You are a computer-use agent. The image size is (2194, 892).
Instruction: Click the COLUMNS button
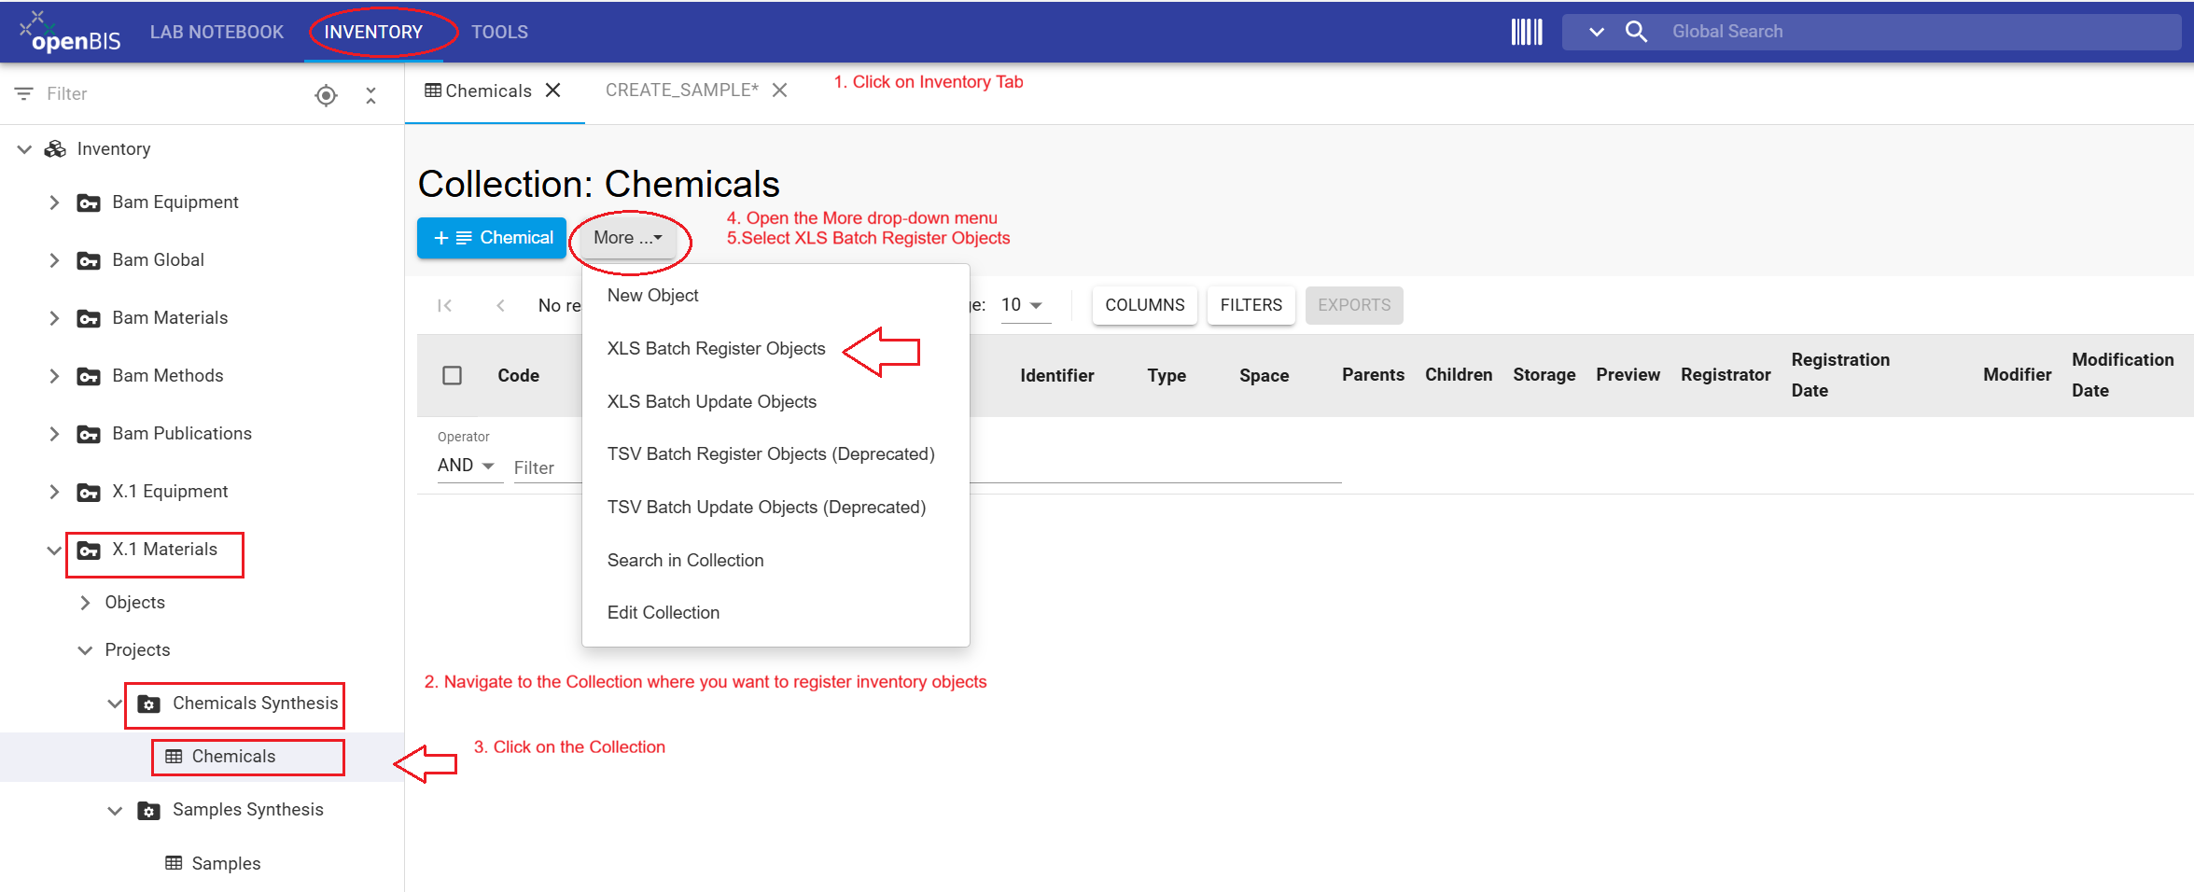tap(1145, 305)
